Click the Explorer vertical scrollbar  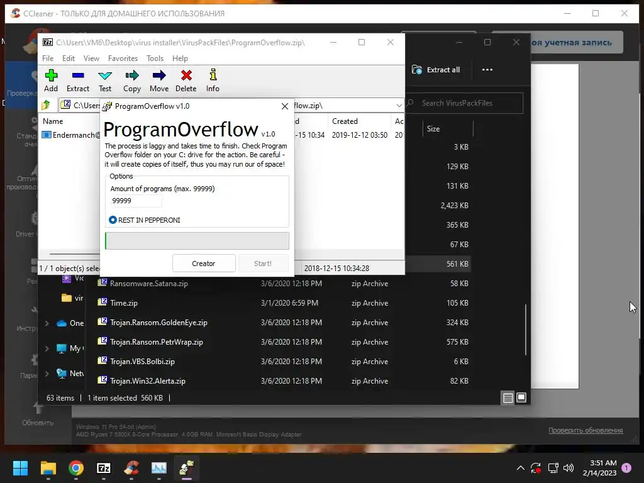526,330
